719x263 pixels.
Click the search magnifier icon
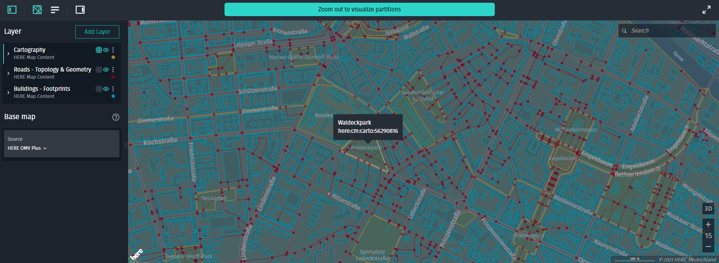624,31
